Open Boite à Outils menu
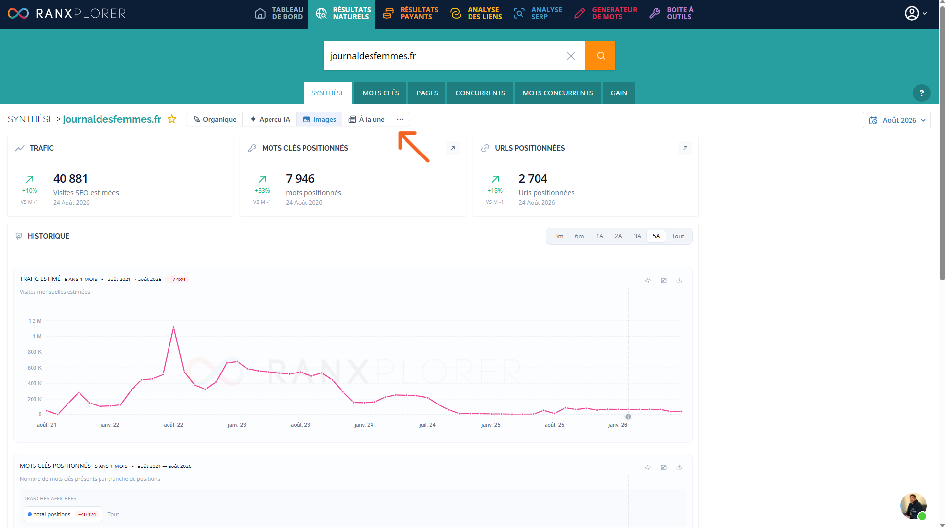945x528 pixels. tap(671, 13)
